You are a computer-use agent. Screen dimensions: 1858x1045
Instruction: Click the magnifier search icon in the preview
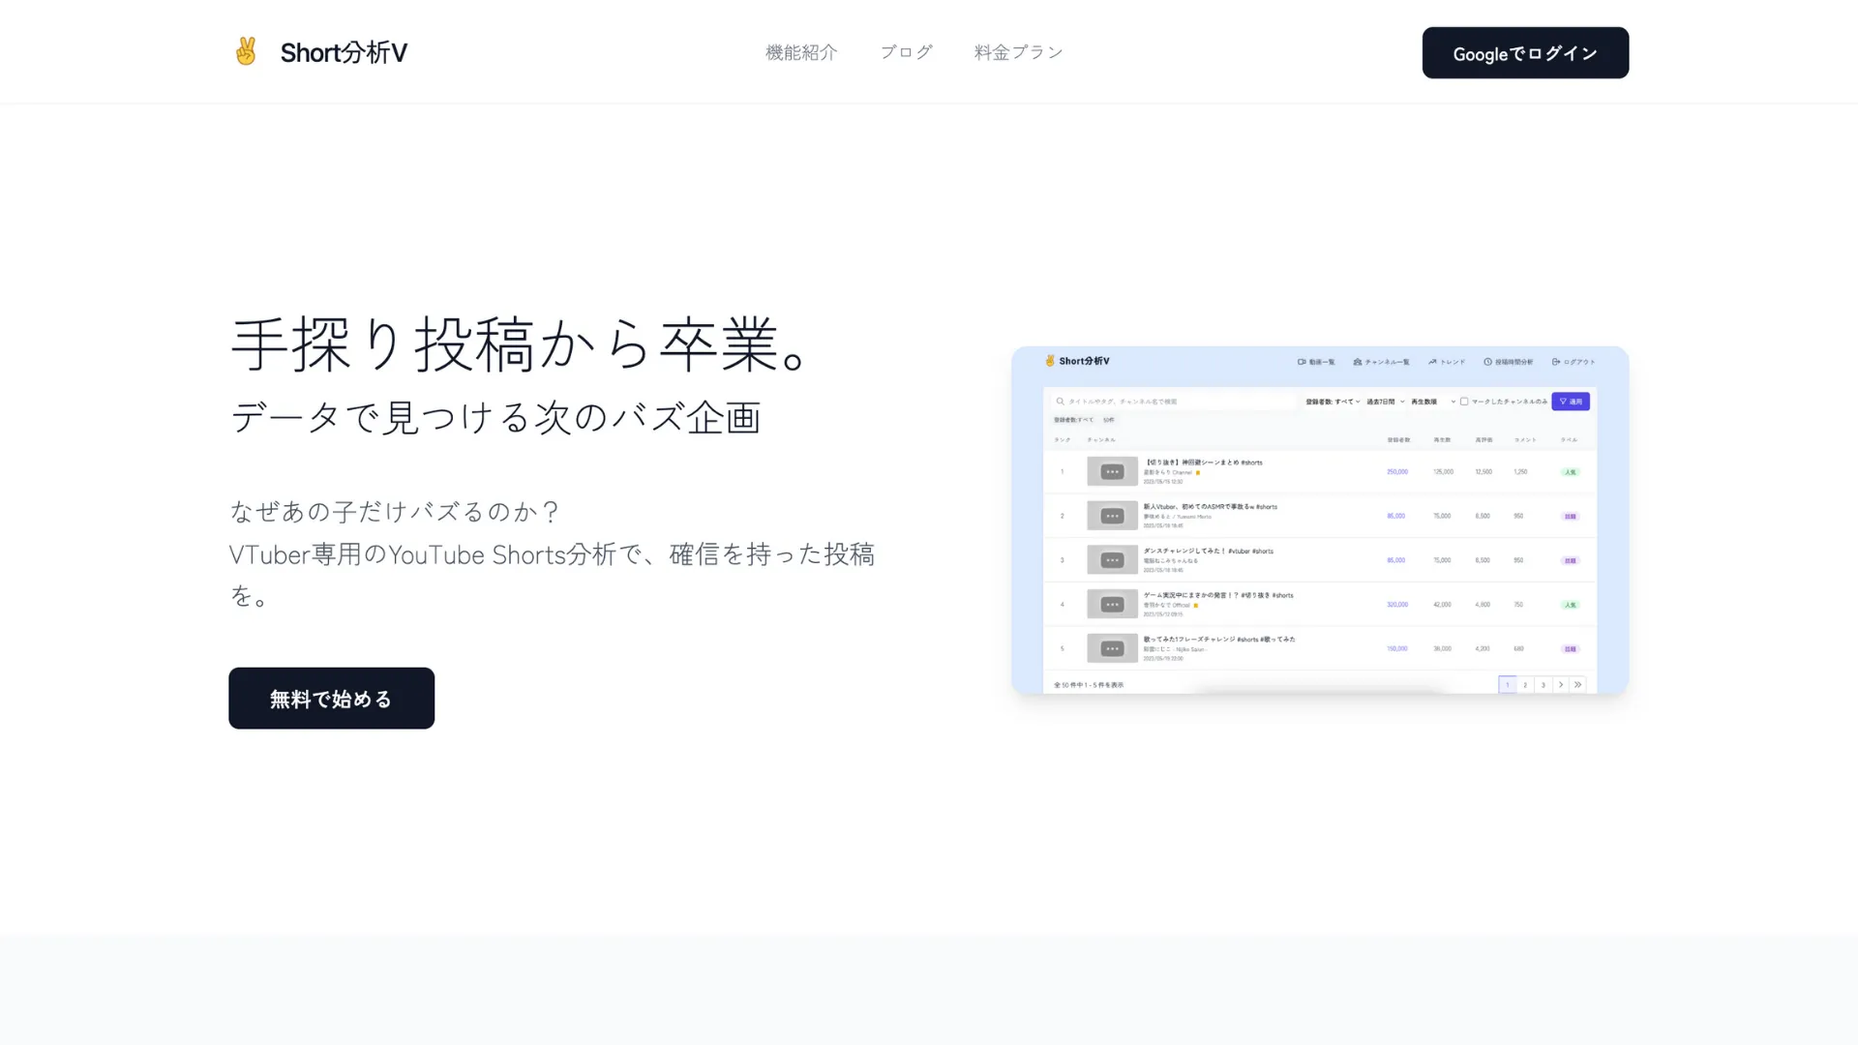pyautogui.click(x=1061, y=401)
